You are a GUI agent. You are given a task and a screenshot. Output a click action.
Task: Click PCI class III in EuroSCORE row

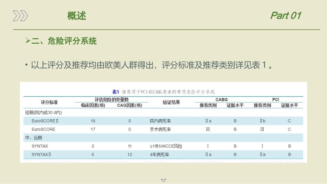pos(262,129)
